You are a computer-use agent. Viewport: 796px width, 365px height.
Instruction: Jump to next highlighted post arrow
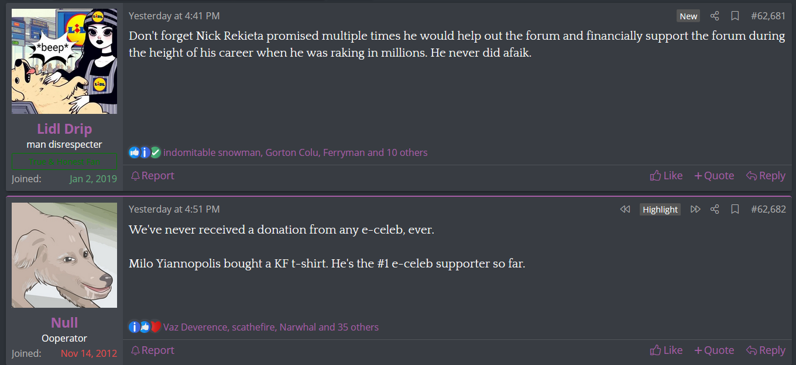(695, 209)
